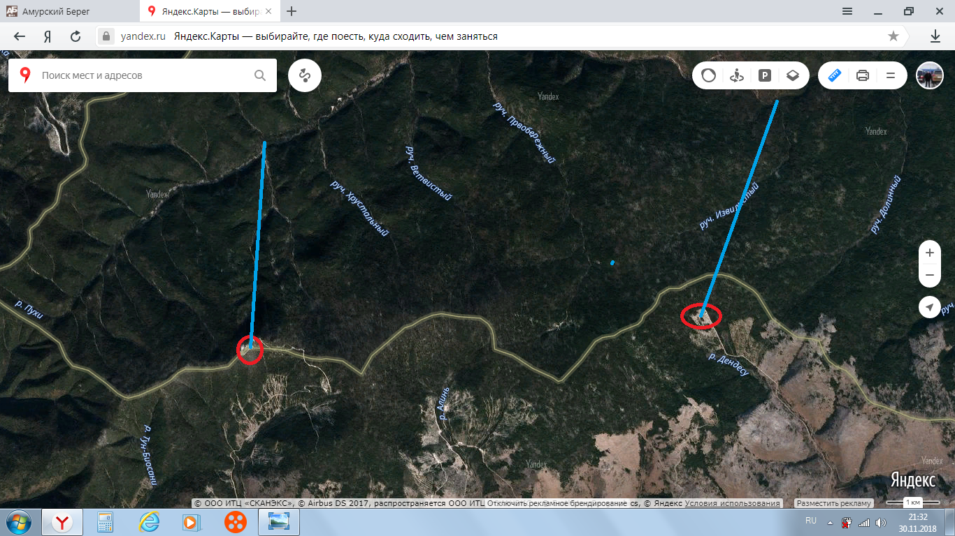The image size is (955, 536).
Task: Click 'Условия использования' link
Action: tap(732, 503)
